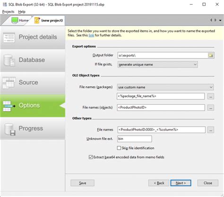Screen dimensions: 224x197
Task: Open ellipsis button for Other types File names
Action: [x=211, y=130]
